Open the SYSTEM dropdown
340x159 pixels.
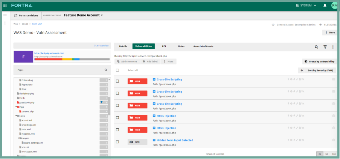306,5
